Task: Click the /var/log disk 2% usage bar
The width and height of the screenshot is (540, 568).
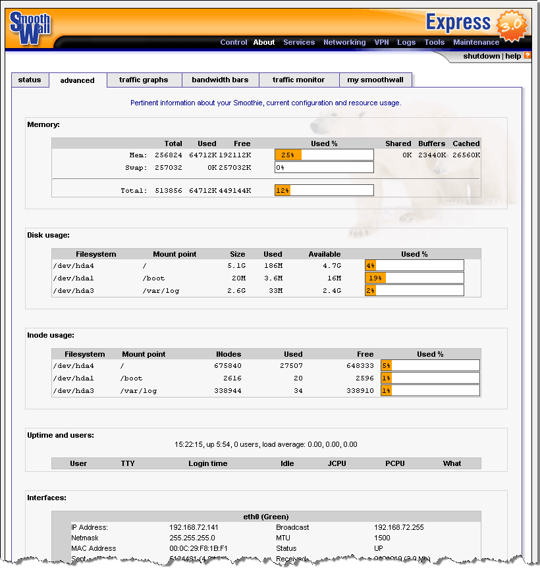Action: 414,290
